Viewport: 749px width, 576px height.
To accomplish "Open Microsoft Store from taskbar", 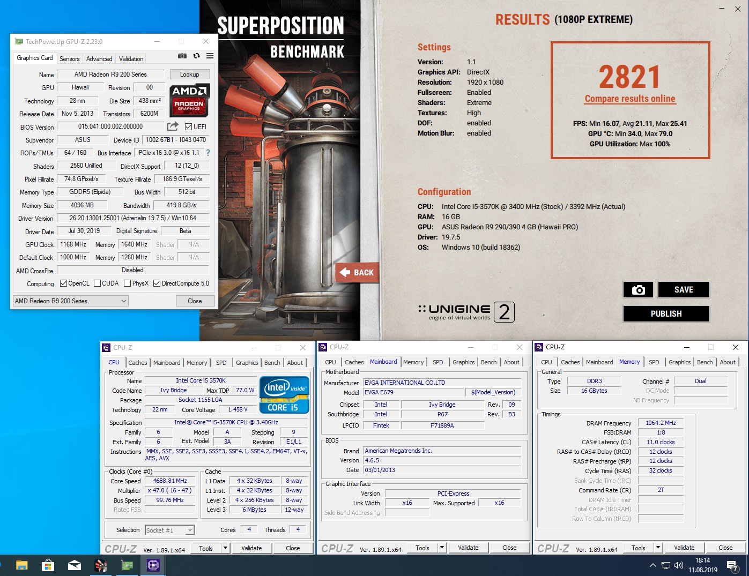I will click(48, 565).
